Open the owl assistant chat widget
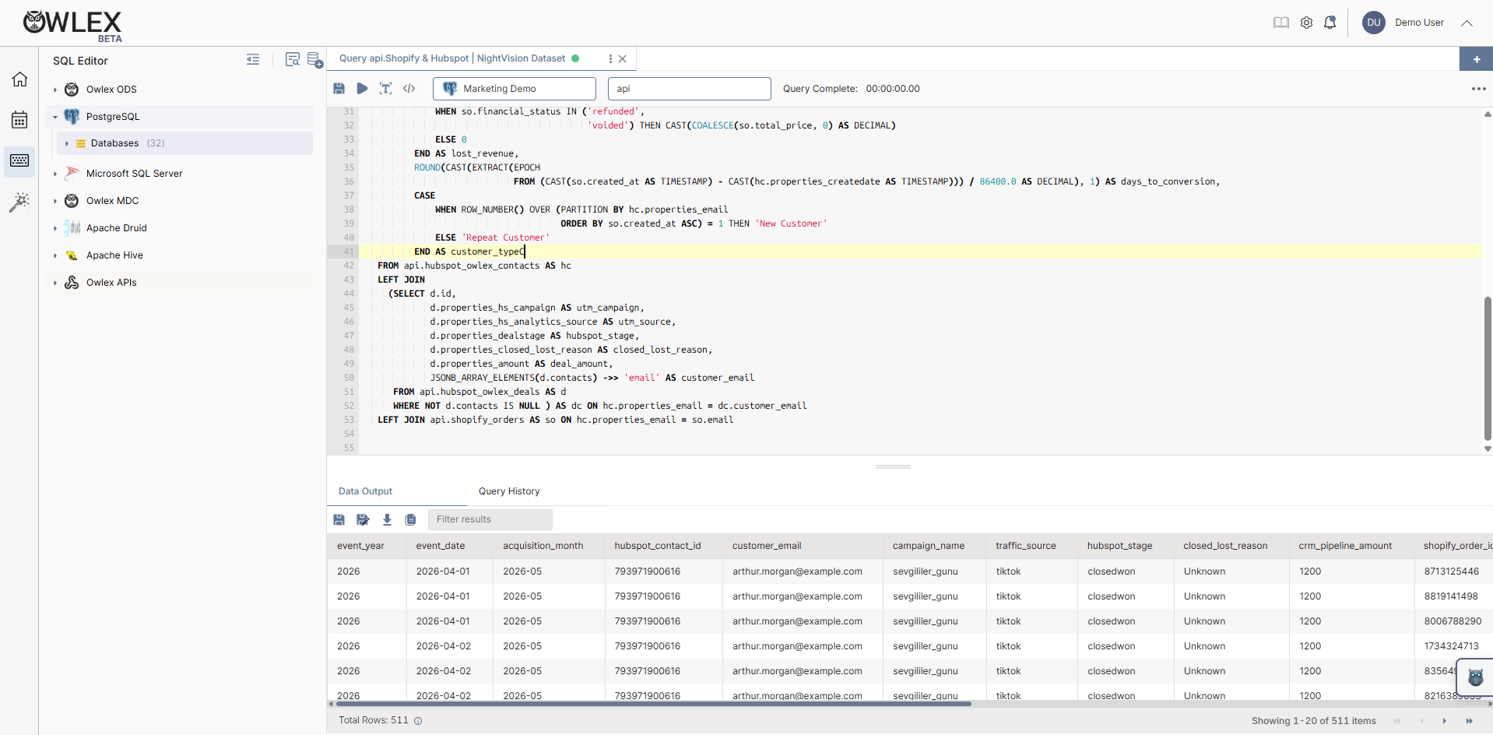The width and height of the screenshot is (1493, 735). (x=1475, y=677)
